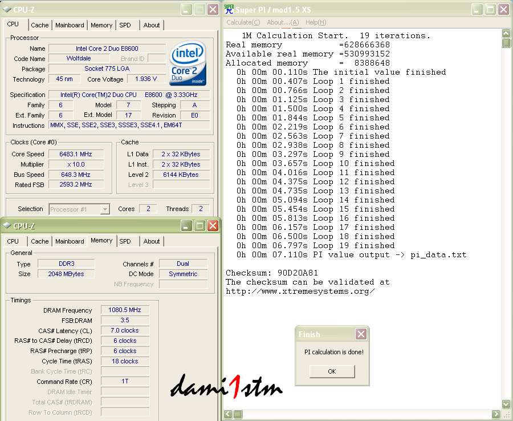Screen dimensions: 513x421
Task: Click the Package value Socket 775 LGA
Action: pos(107,69)
